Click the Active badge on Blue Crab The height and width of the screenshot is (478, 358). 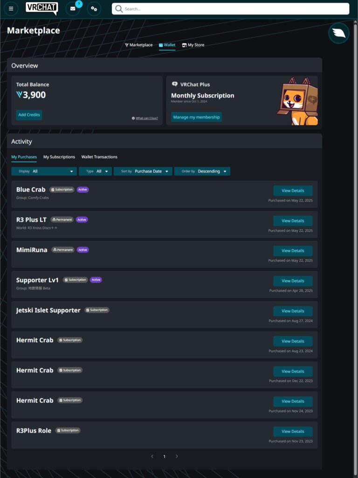83,190
